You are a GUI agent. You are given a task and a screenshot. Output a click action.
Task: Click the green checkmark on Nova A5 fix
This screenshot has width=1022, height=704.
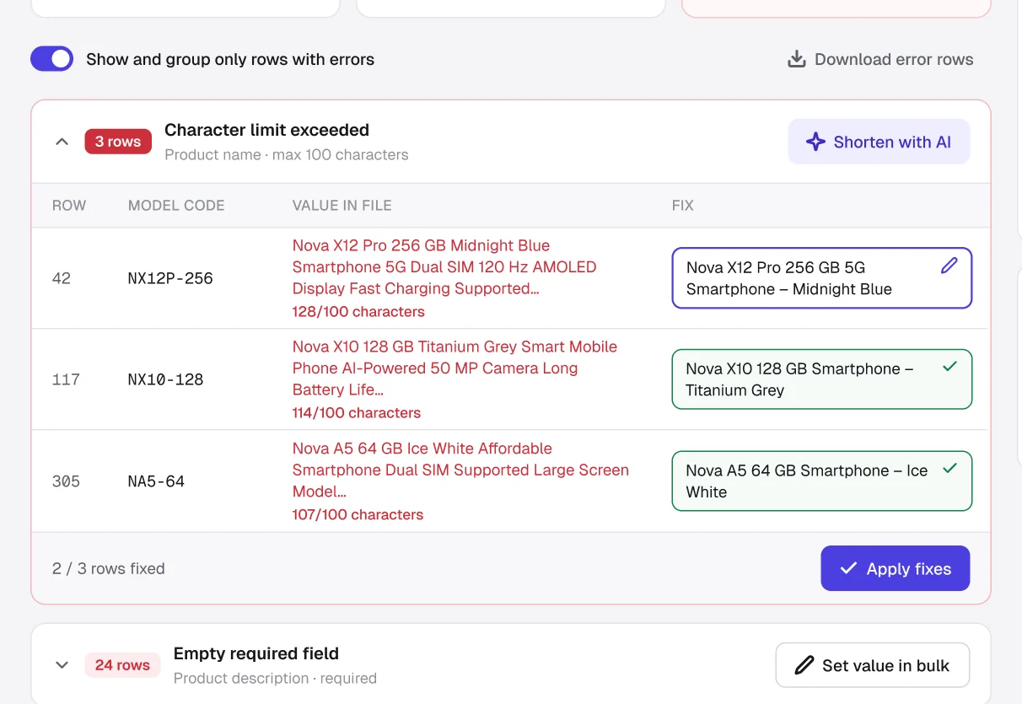949,468
